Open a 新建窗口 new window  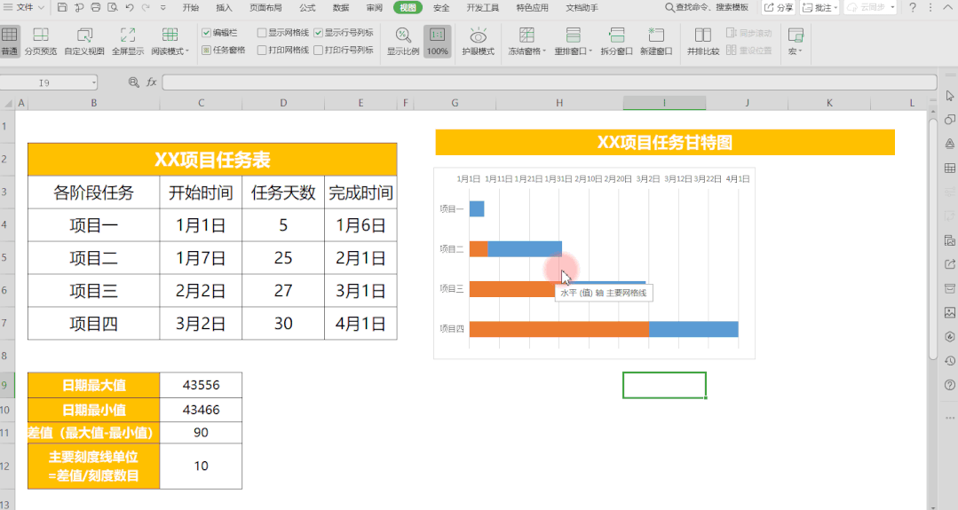coord(656,35)
